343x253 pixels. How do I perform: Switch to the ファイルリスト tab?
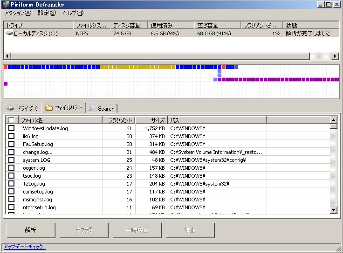(x=64, y=108)
